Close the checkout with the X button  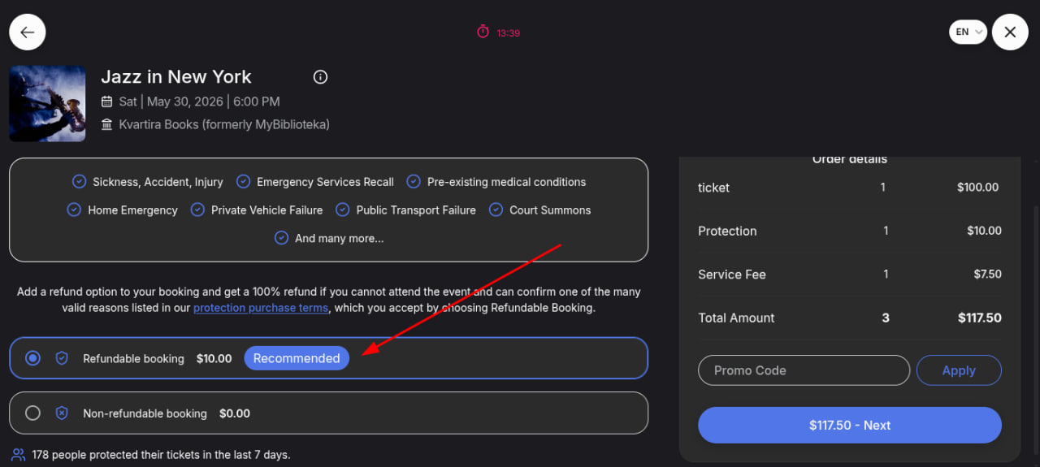click(1010, 32)
